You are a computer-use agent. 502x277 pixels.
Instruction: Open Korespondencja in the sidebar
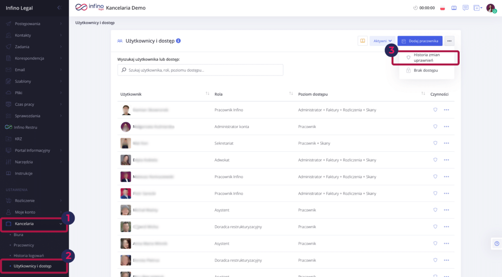(34, 58)
